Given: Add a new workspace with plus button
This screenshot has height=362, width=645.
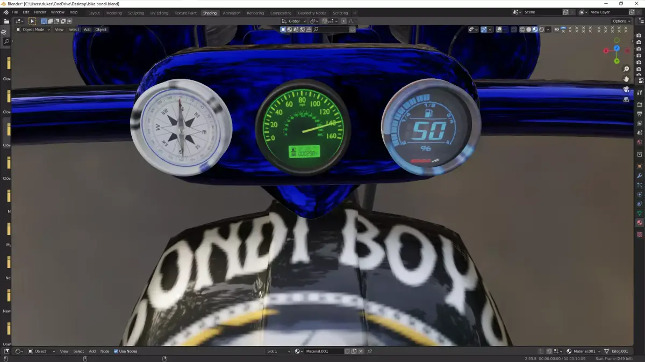Looking at the screenshot, I should pos(355,13).
